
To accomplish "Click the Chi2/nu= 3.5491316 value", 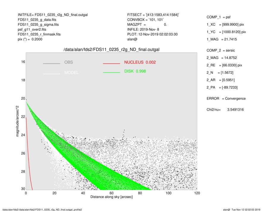I will click(x=225, y=110).
